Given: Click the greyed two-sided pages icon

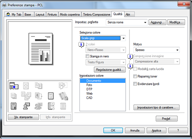Looking at the screenshot, I should [39, 86].
